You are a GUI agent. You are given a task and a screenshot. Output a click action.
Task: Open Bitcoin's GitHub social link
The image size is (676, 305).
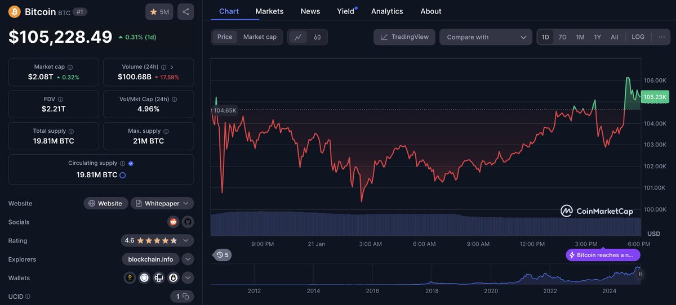coord(188,222)
